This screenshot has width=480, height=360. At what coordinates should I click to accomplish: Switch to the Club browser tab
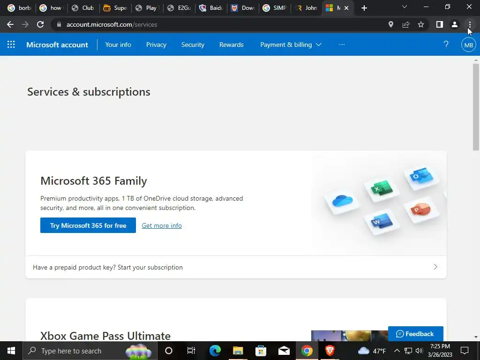[x=83, y=8]
